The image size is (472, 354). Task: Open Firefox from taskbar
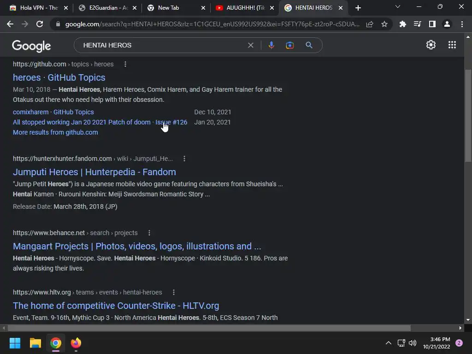76,343
